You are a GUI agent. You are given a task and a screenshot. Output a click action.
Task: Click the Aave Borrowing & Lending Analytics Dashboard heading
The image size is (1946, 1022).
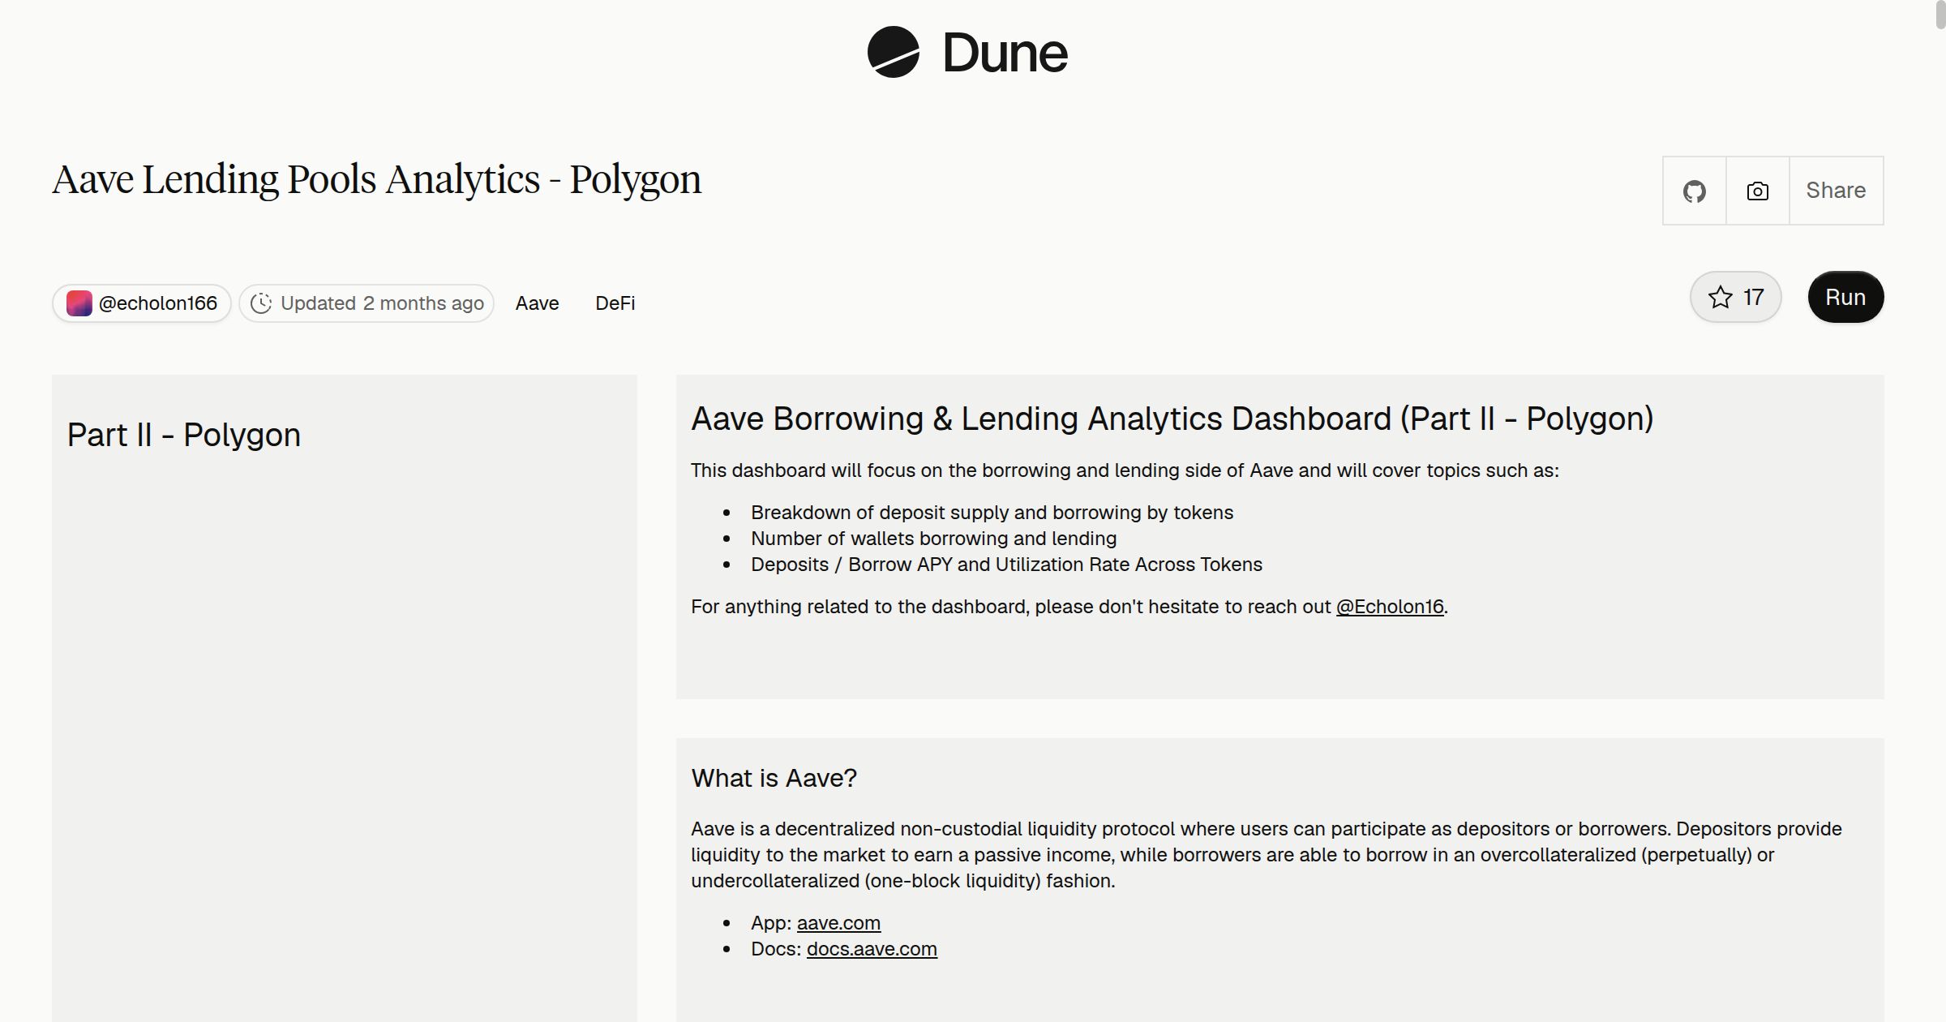pos(1172,419)
